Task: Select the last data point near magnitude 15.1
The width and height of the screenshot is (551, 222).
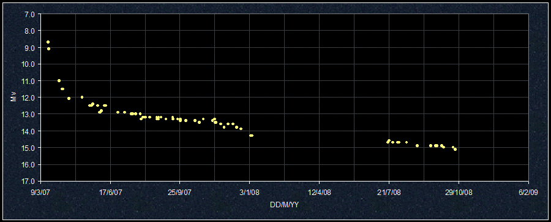Action: tap(455, 150)
